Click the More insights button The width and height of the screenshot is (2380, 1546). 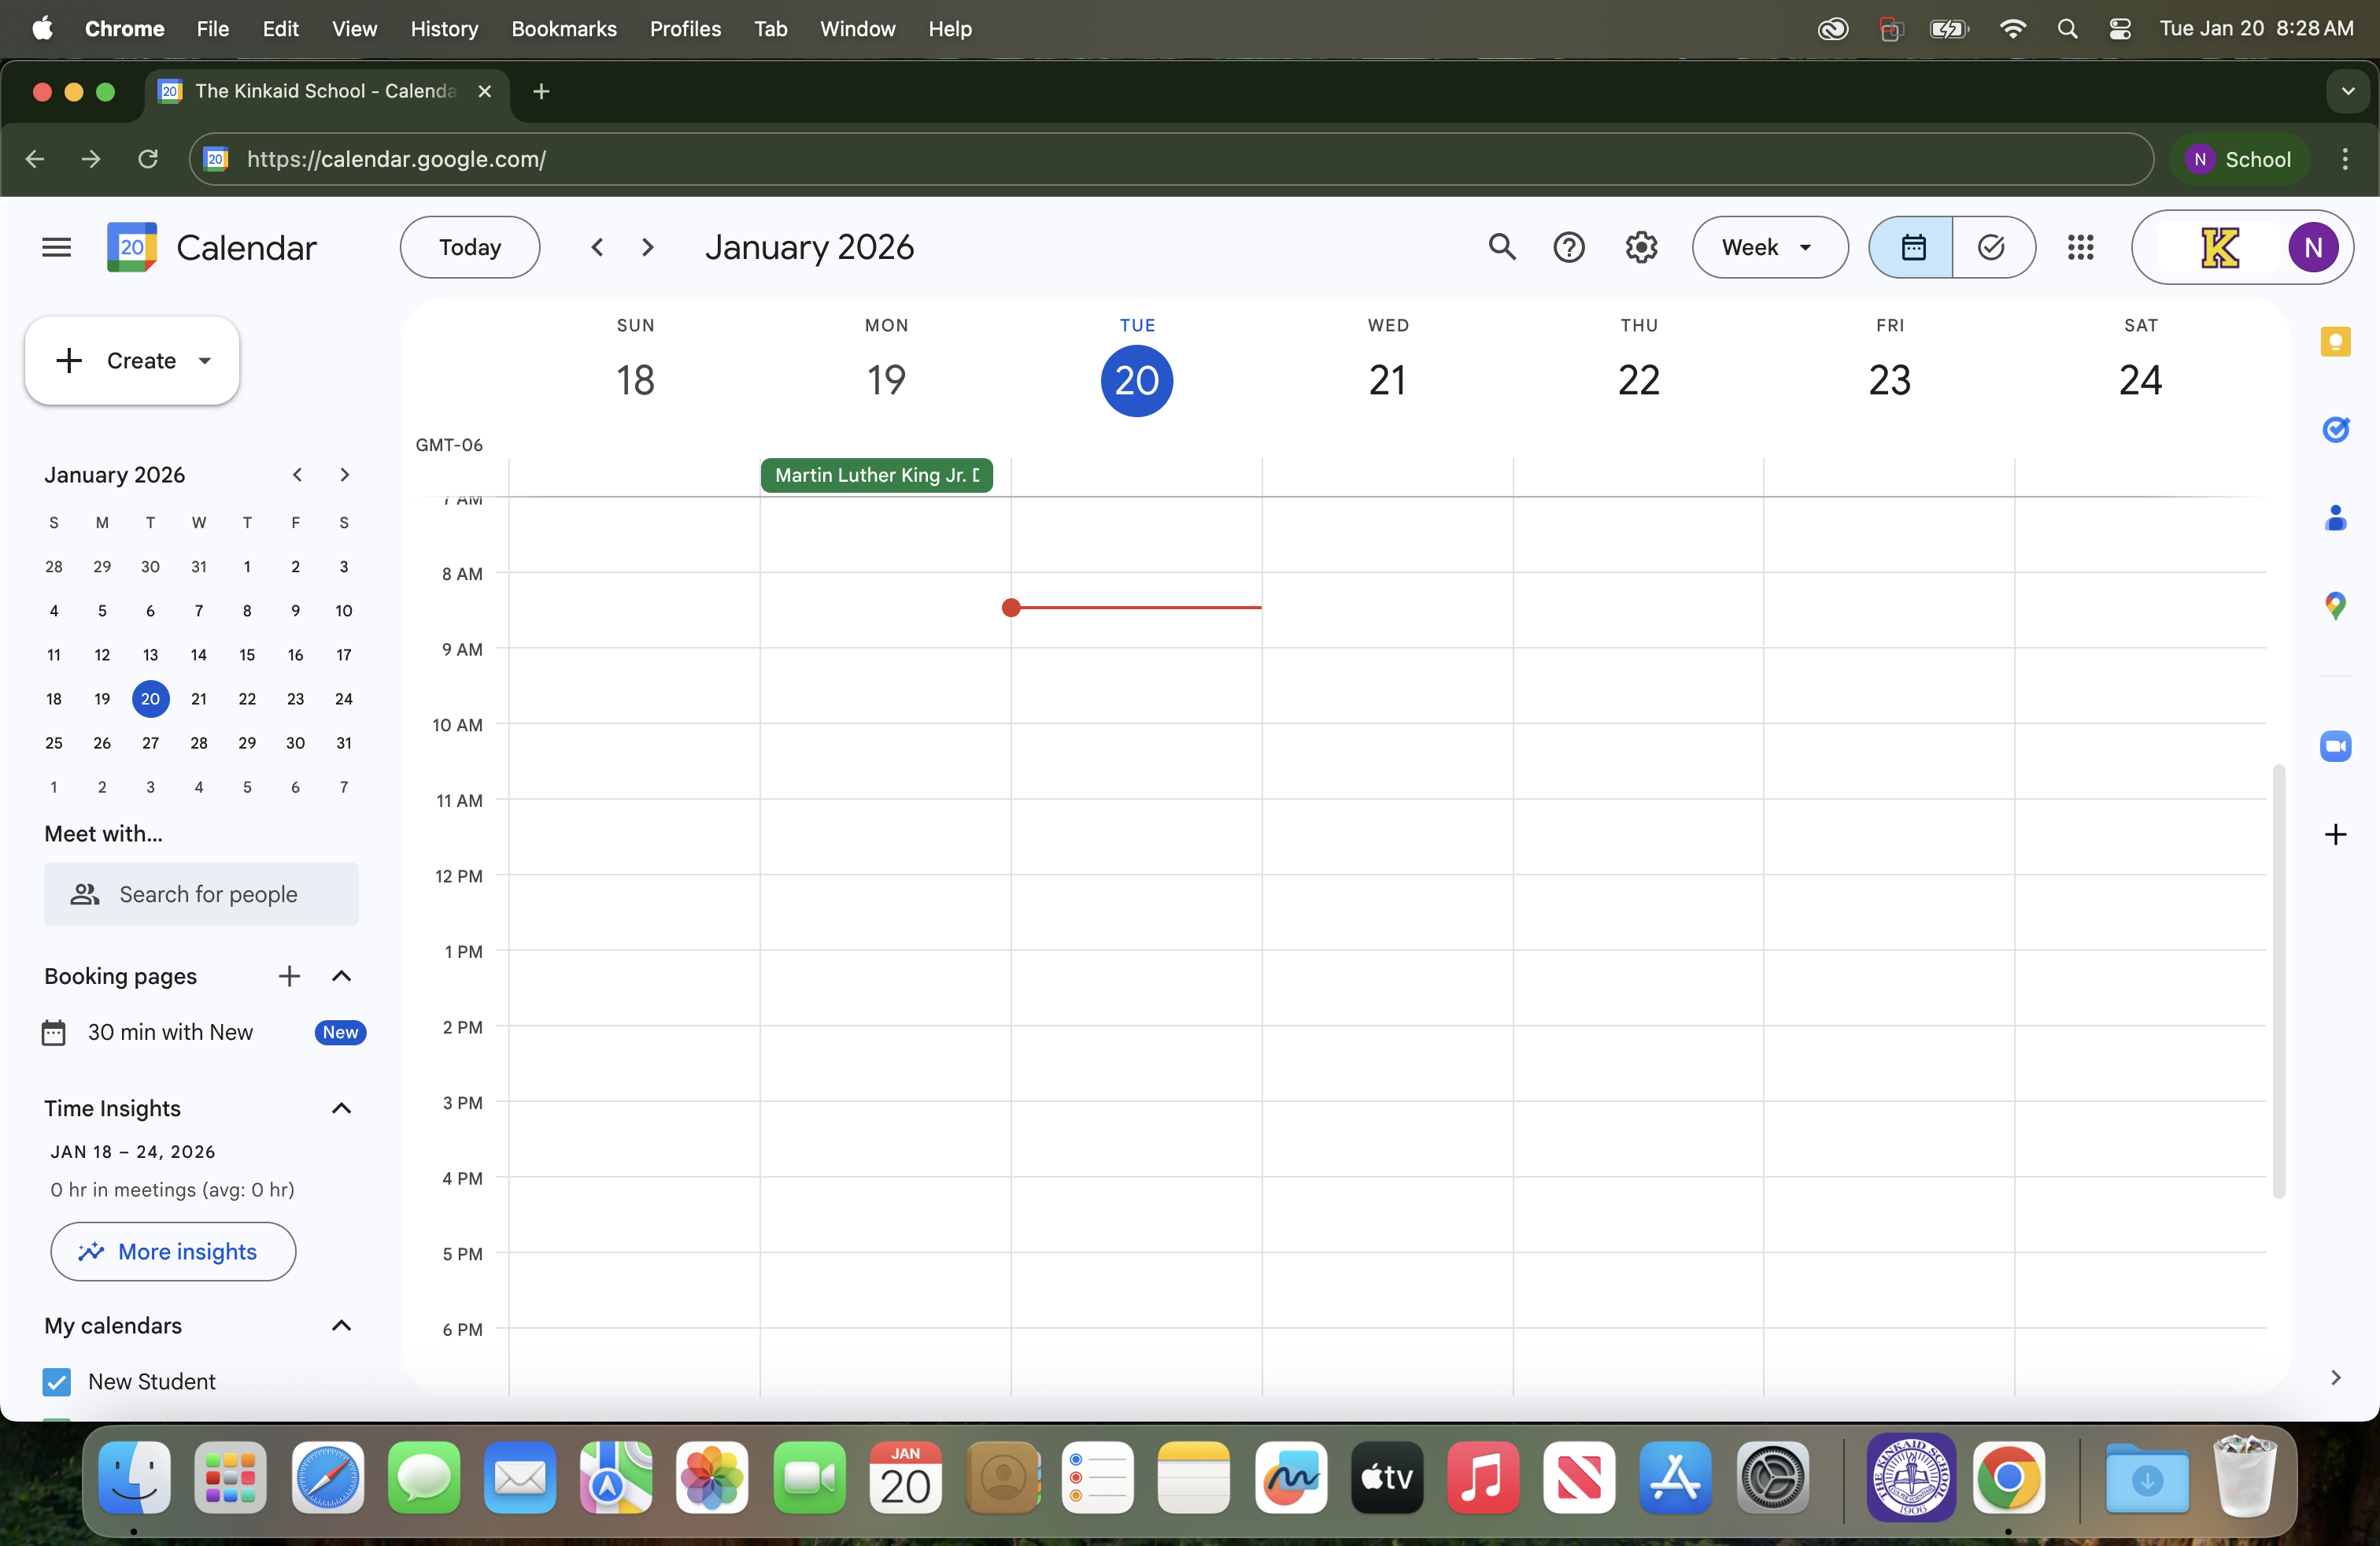click(173, 1251)
